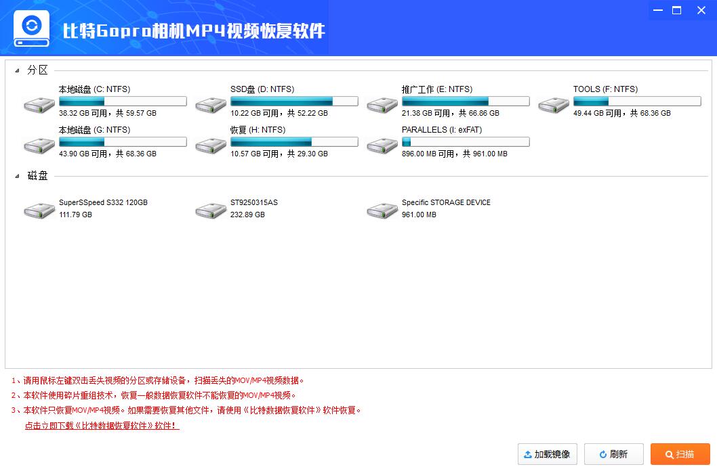Collapse the 分区 section
The height and width of the screenshot is (471, 717).
18,70
